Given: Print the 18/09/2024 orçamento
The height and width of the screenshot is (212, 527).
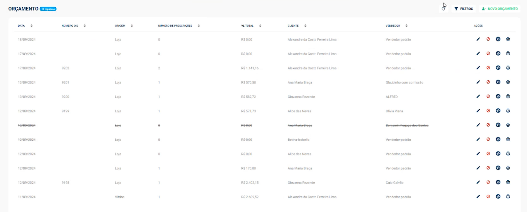Looking at the screenshot, I should point(508,39).
